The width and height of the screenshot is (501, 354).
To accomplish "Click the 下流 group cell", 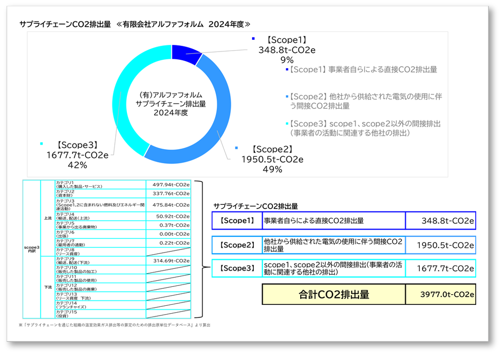I will 48,287.
